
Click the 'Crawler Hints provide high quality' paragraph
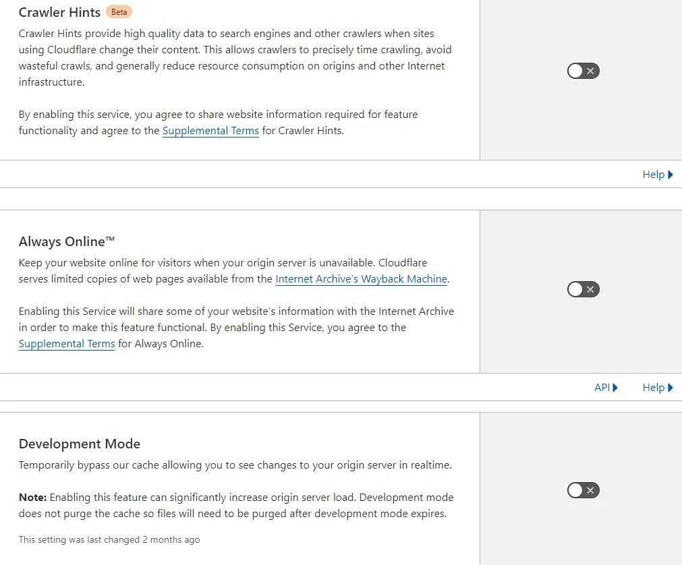tap(235, 57)
